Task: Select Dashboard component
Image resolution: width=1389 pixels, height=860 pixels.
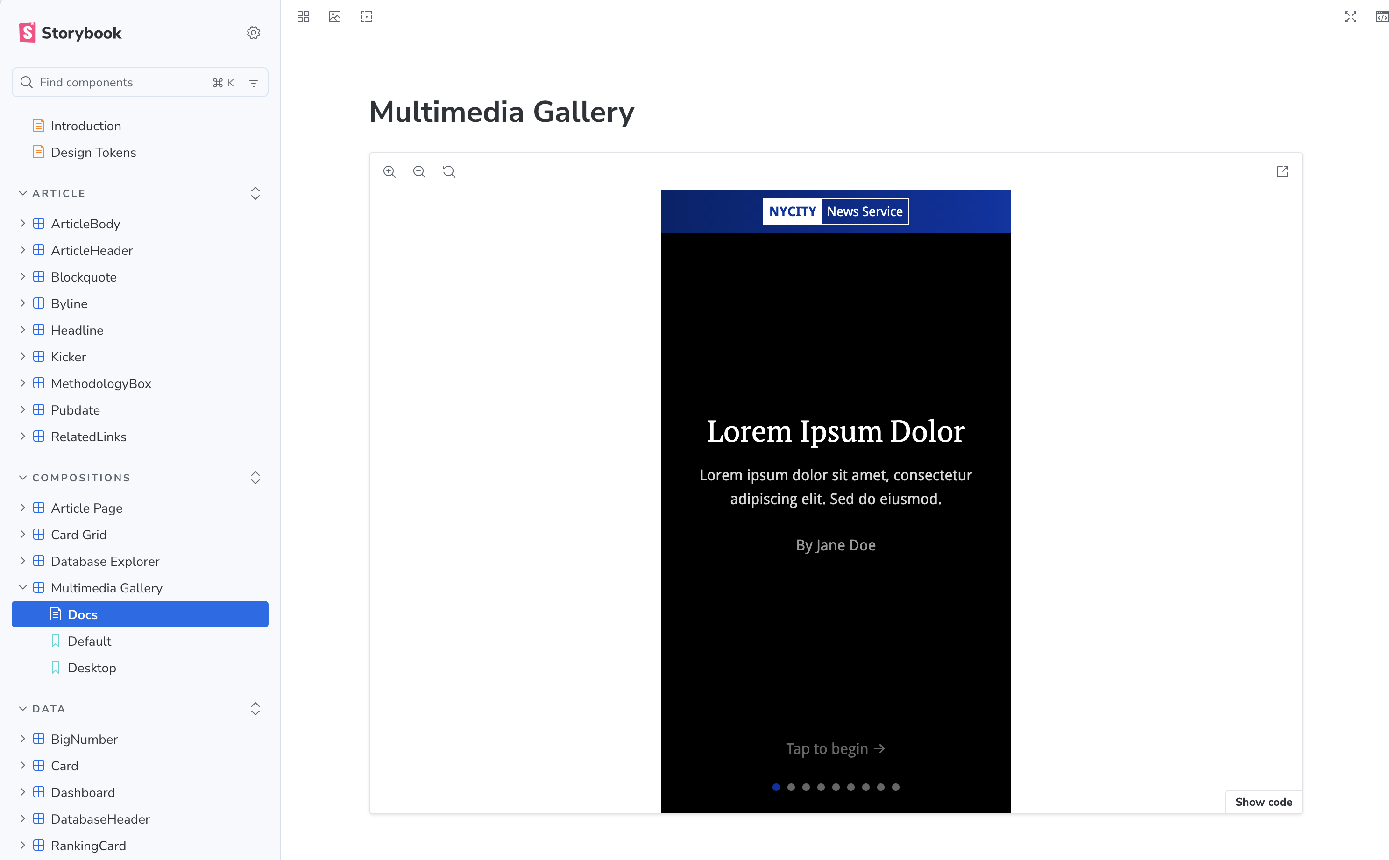Action: 83,792
